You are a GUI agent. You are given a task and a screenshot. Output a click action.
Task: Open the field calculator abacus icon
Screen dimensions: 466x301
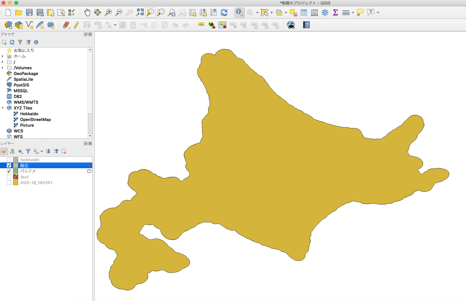pyautogui.click(x=314, y=12)
